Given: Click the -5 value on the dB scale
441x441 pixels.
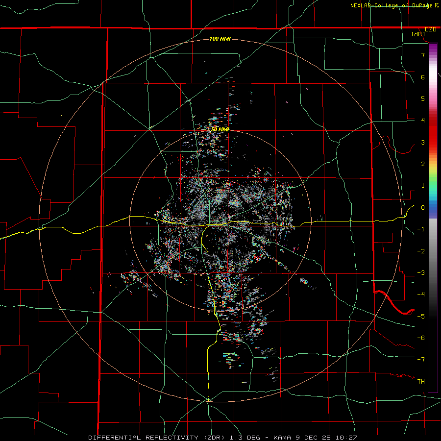Looking at the screenshot, I should coord(421,317).
